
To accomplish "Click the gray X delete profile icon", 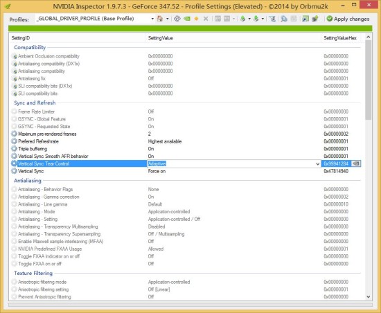I will (206, 19).
